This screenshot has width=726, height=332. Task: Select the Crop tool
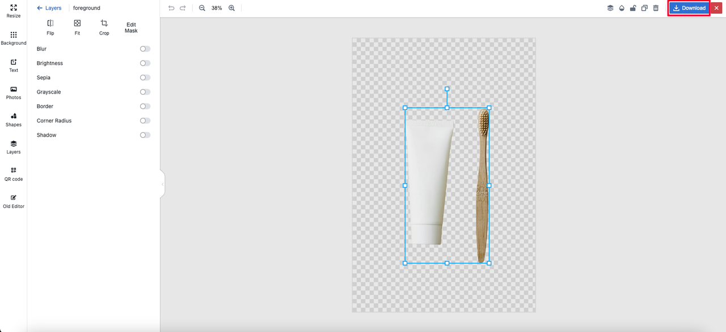(104, 27)
